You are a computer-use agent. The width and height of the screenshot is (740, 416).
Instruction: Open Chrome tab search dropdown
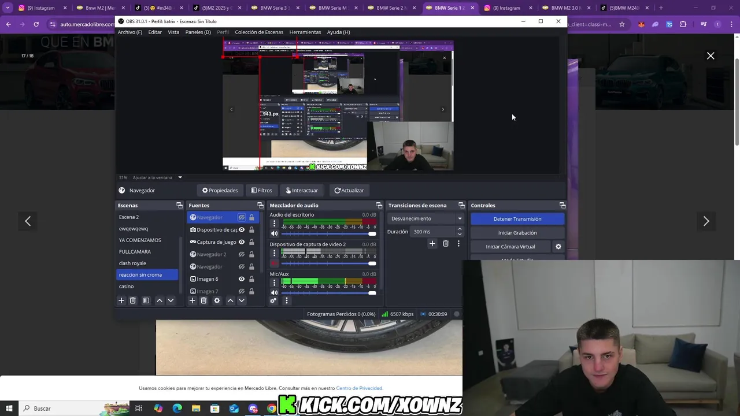(x=8, y=8)
